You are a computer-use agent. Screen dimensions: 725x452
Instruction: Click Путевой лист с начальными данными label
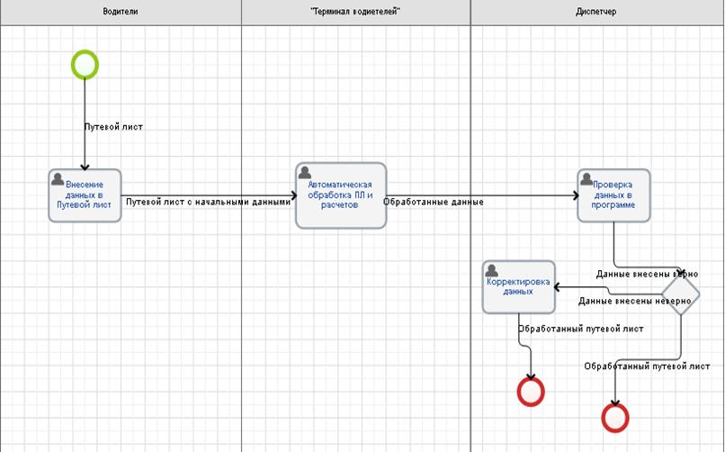[208, 202]
